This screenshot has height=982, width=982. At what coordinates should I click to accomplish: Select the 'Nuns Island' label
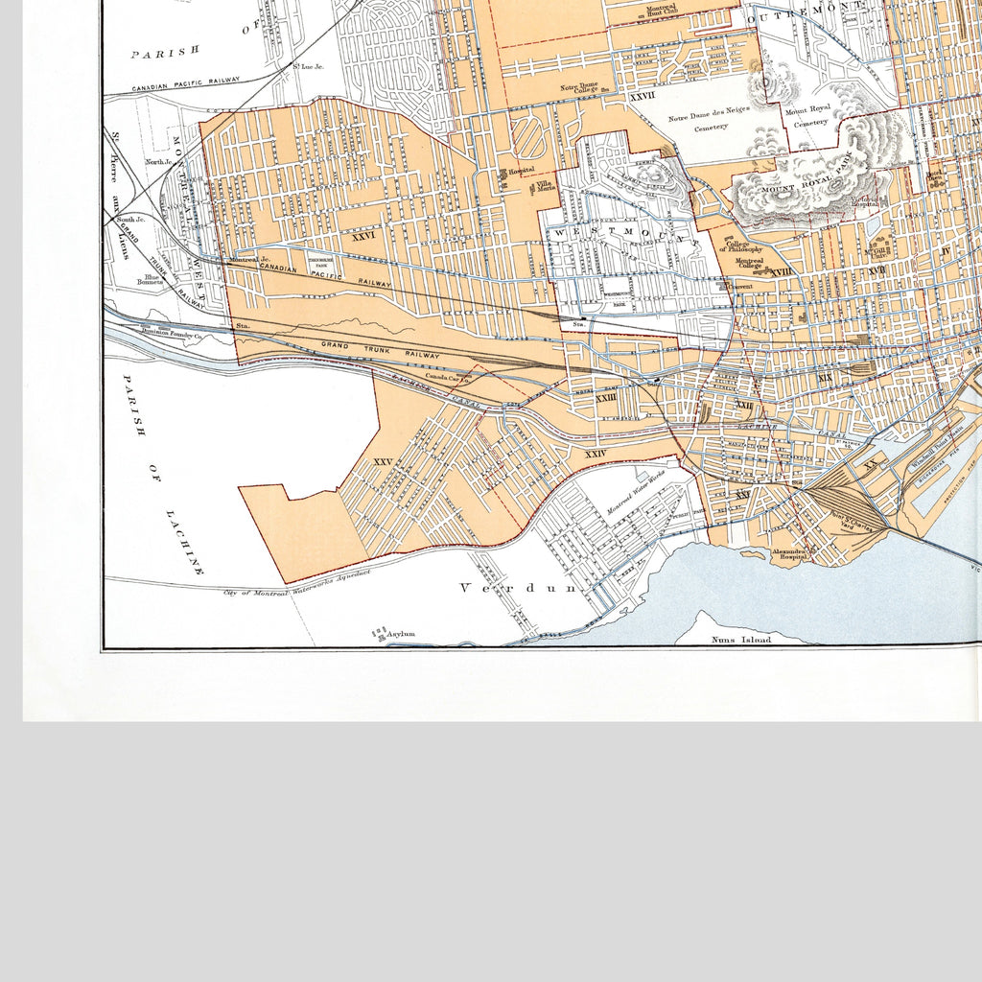tap(741, 640)
